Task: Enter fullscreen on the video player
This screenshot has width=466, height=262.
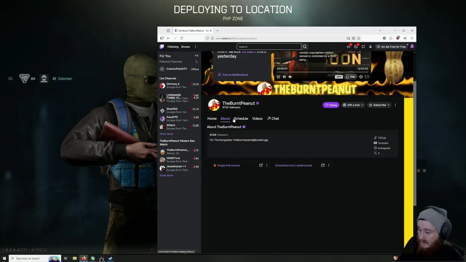Action: (x=367, y=77)
